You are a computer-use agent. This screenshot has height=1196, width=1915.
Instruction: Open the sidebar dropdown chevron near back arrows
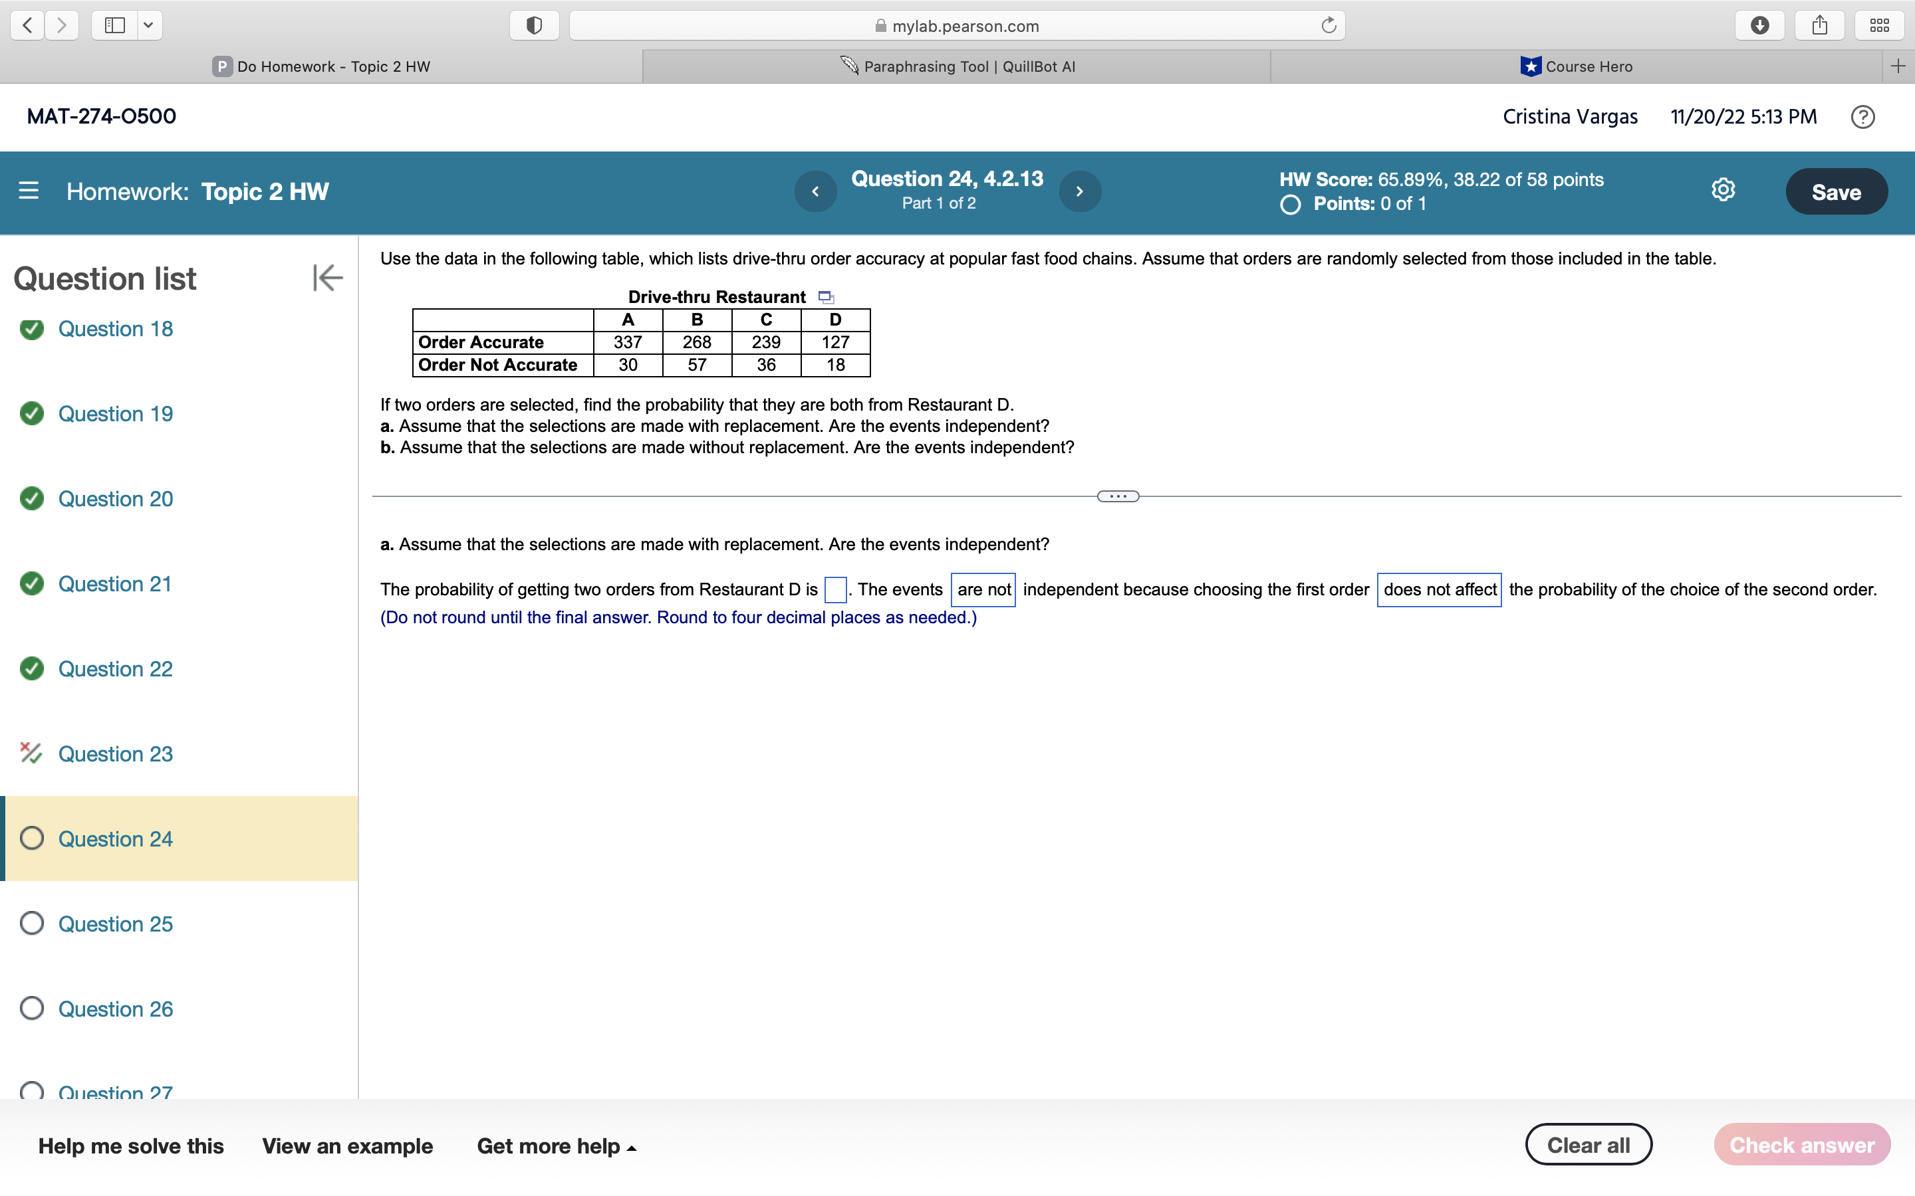pos(147,25)
